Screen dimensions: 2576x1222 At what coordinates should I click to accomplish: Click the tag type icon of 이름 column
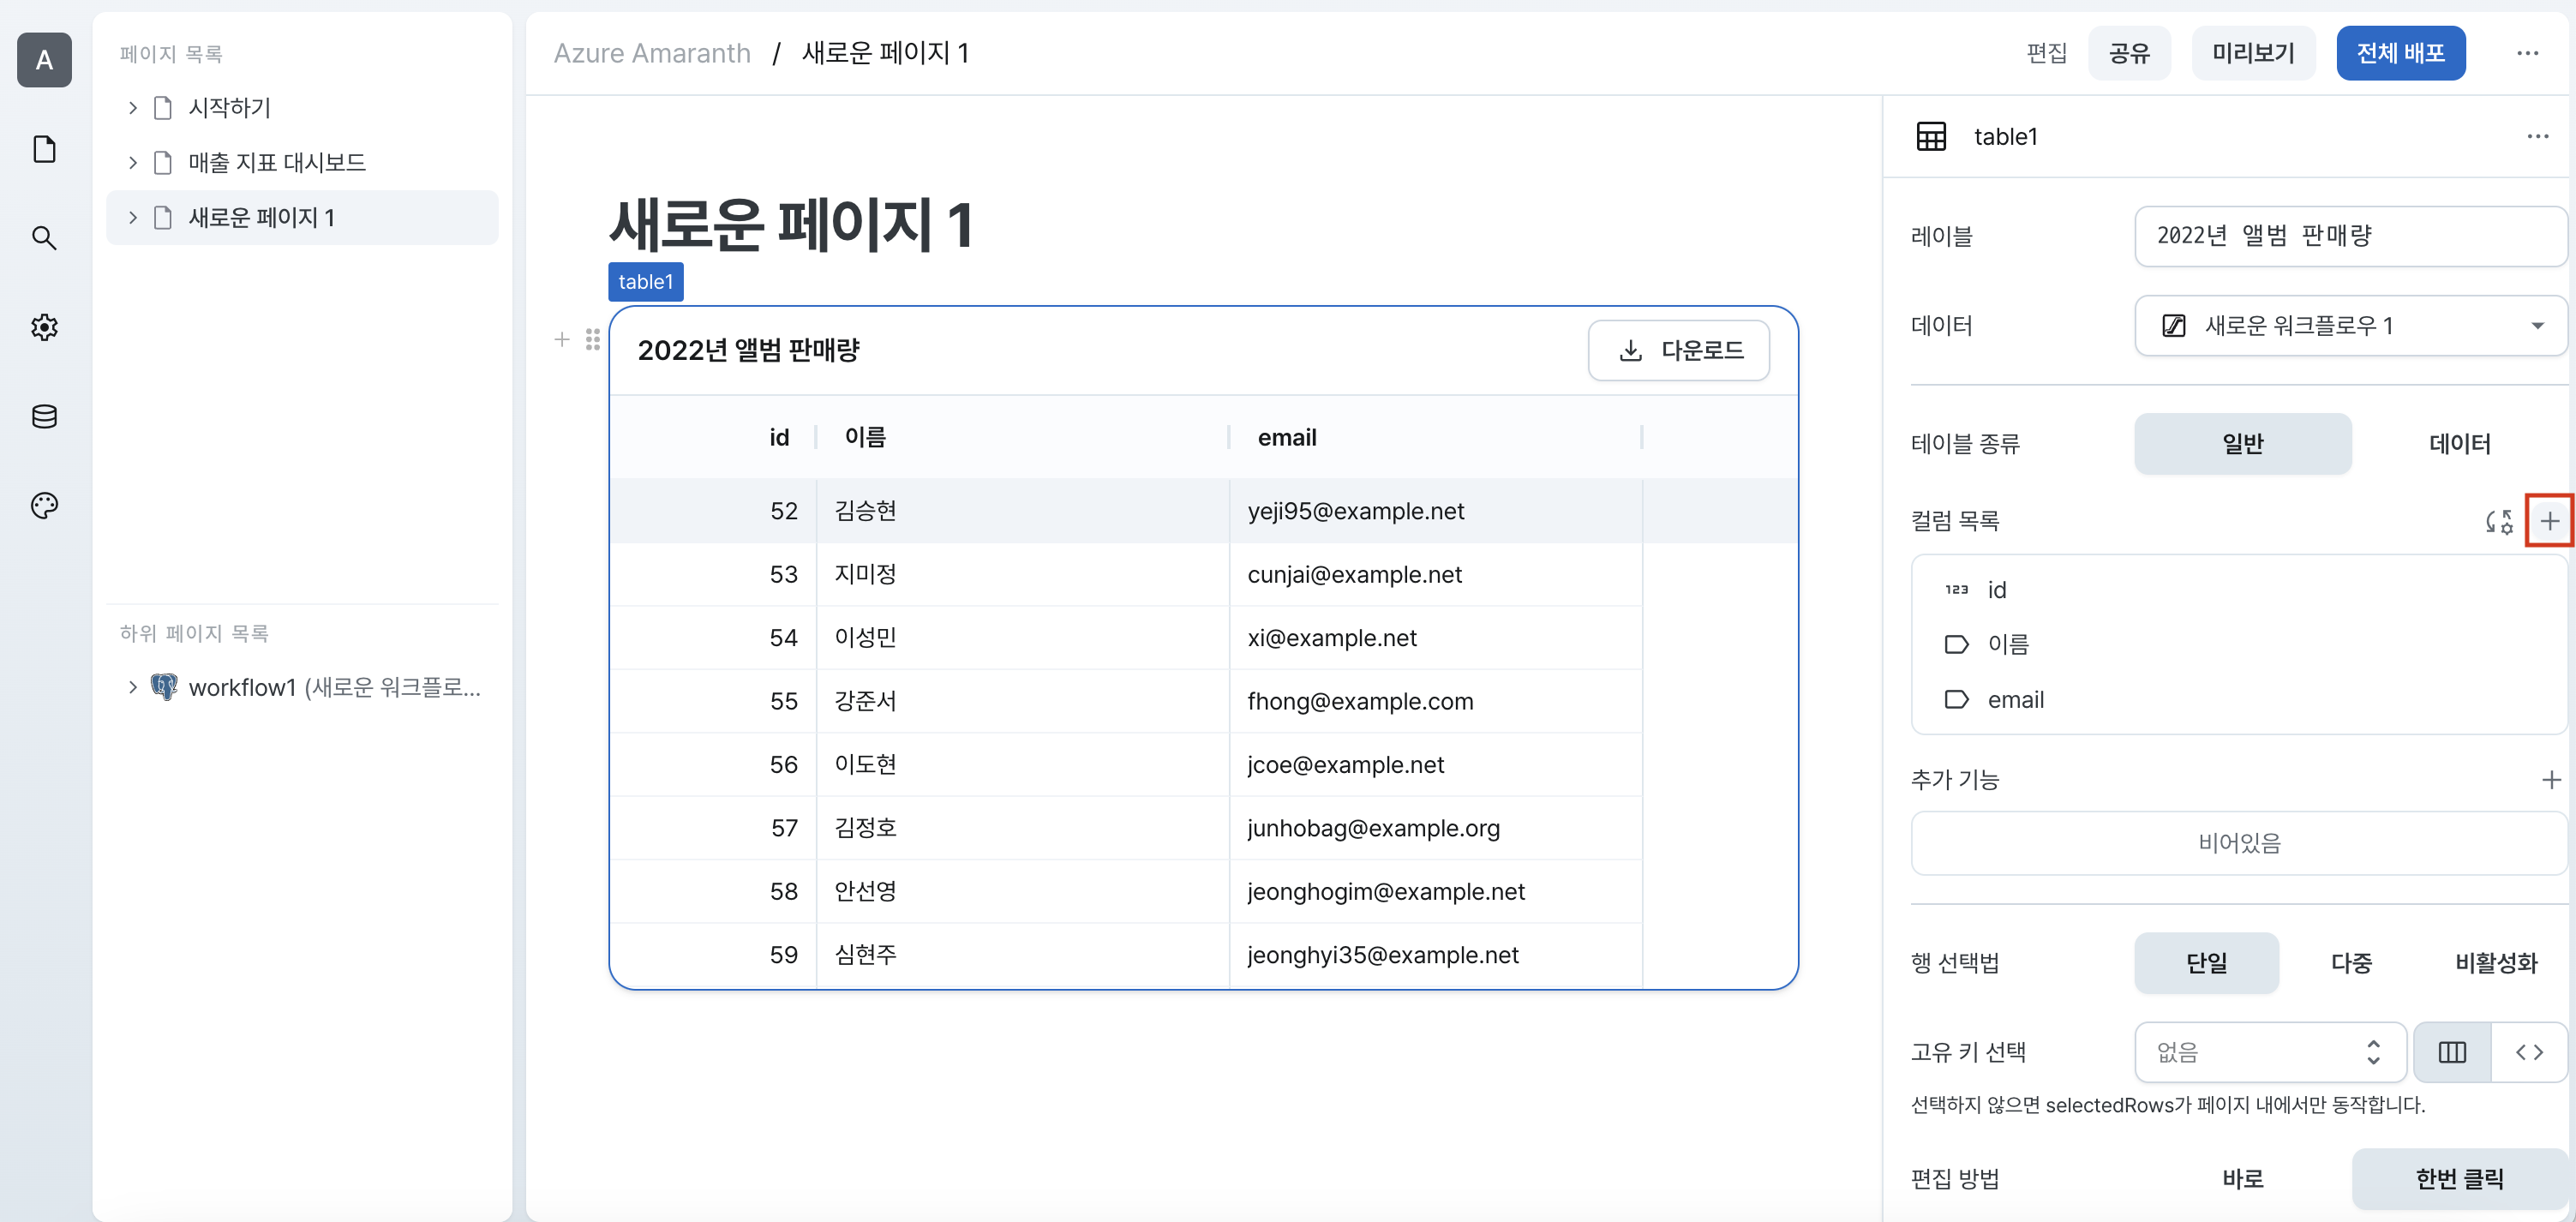pos(1956,644)
